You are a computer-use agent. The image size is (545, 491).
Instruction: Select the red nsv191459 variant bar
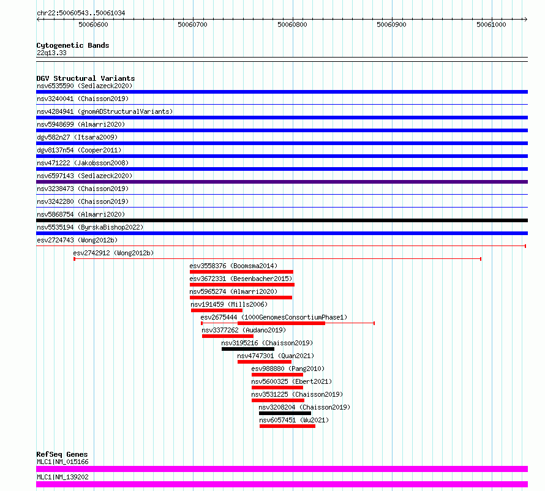coord(217,310)
